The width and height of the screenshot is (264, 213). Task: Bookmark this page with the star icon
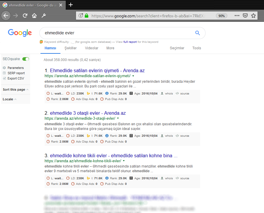[253, 16]
